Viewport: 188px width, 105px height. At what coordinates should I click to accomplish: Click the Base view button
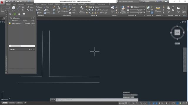click(178, 9)
